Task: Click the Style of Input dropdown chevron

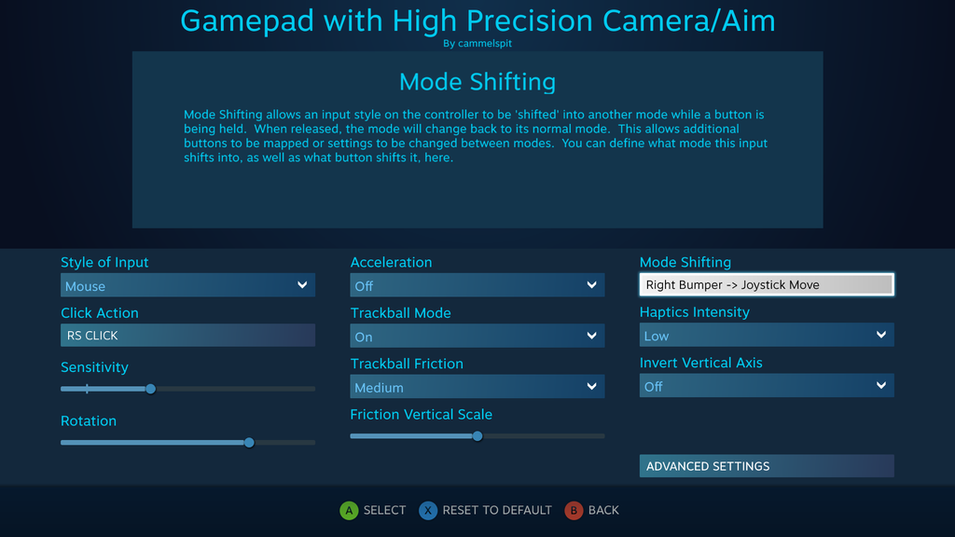Action: [304, 285]
